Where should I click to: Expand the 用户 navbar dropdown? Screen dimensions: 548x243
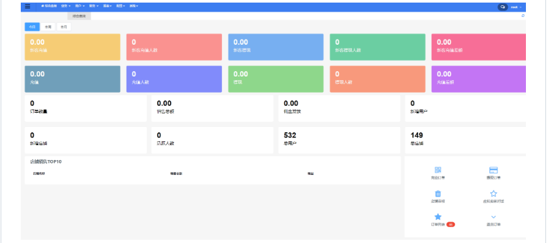point(80,6)
